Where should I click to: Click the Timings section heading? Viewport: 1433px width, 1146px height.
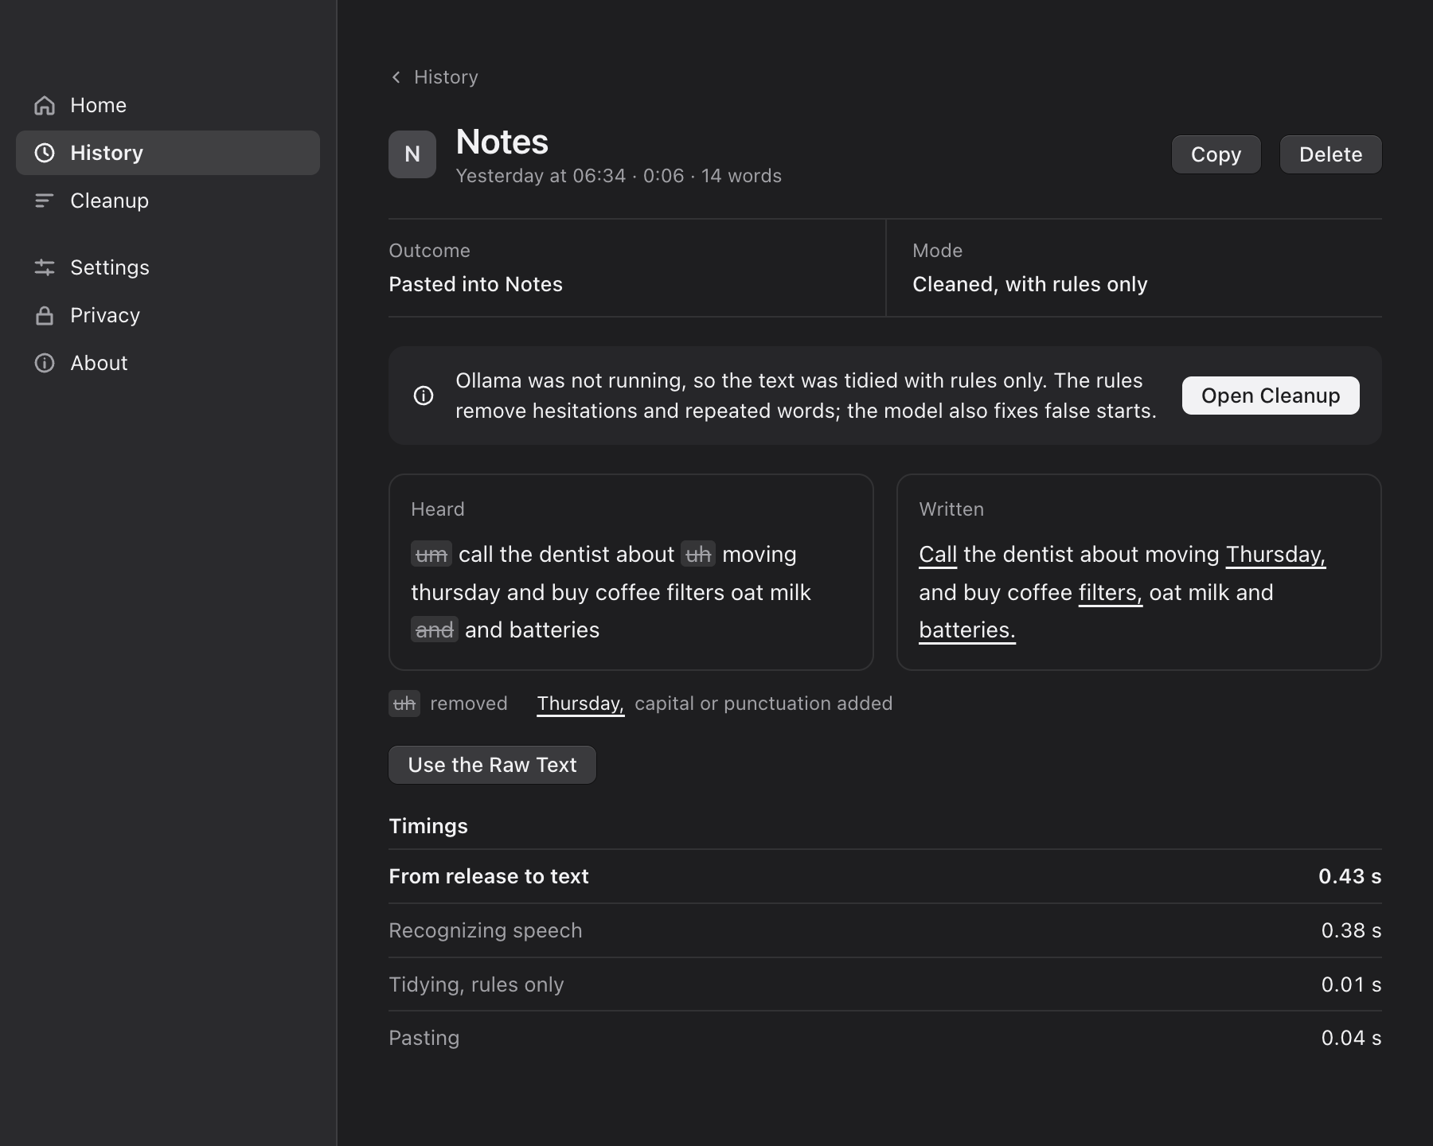point(428,826)
